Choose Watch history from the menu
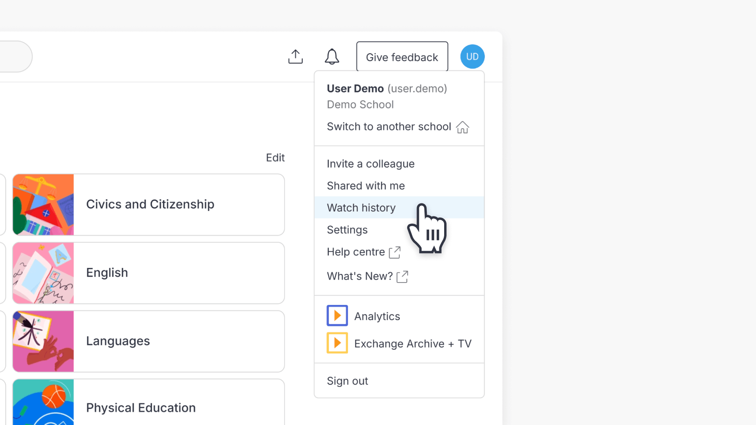The image size is (756, 425). pos(361,208)
